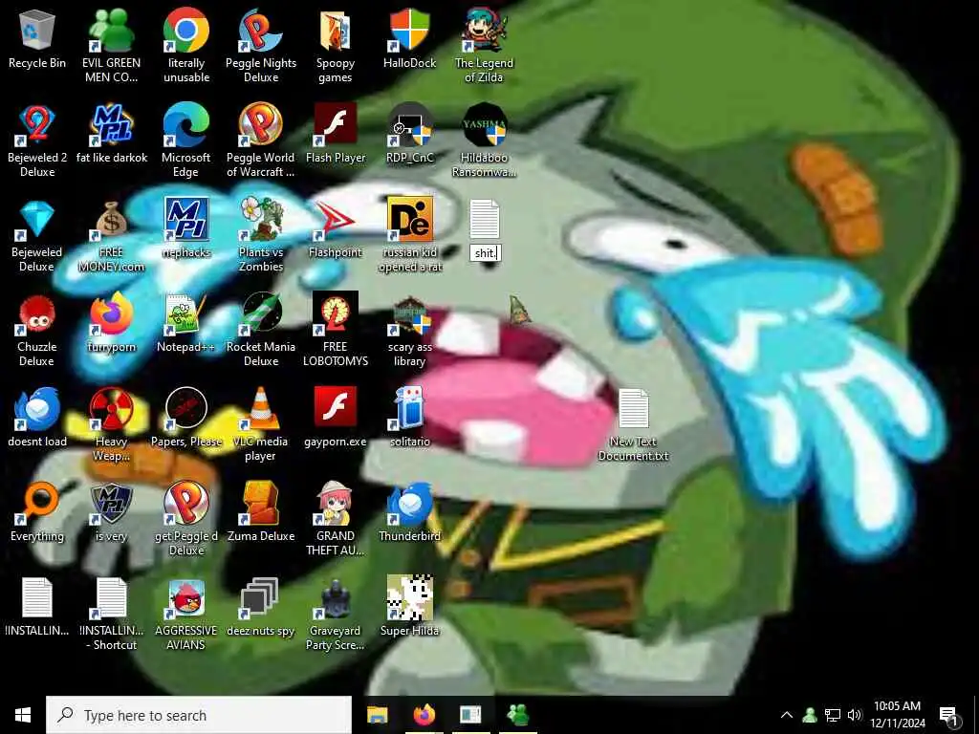Screen dimensions: 979x734
Task: Select the FREE MONEY.com money bag icon
Action: [x=111, y=219]
